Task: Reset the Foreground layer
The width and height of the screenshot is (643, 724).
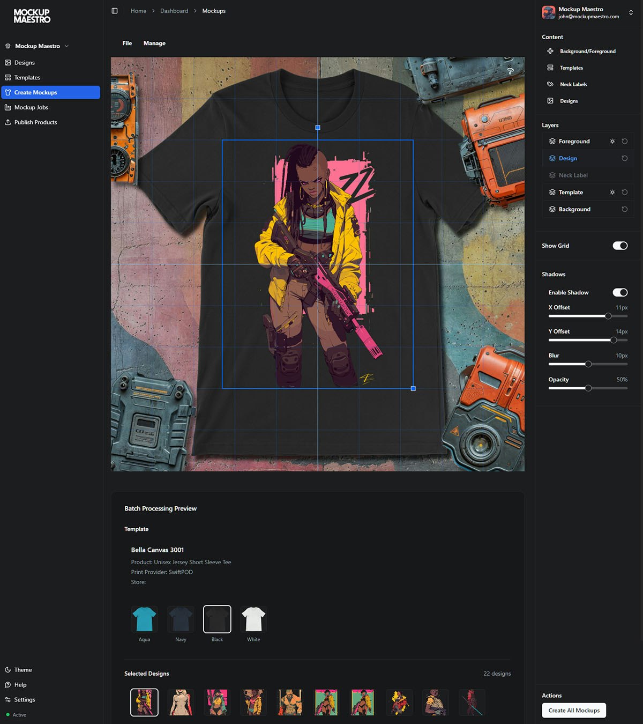Action: pos(625,141)
